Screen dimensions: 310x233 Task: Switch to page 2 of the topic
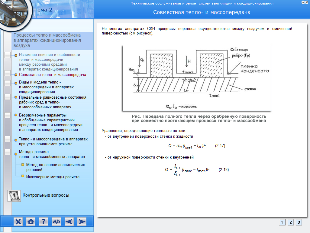click(x=290, y=222)
